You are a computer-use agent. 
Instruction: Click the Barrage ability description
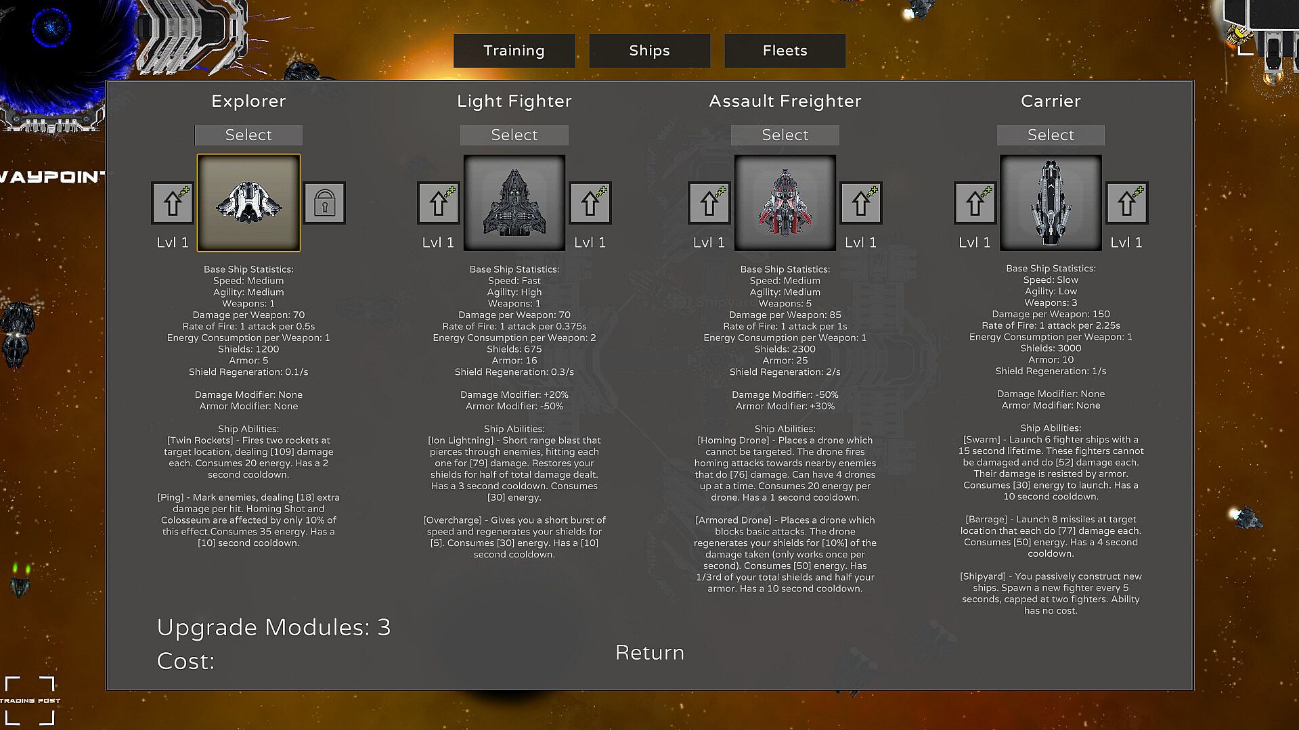(x=1051, y=537)
